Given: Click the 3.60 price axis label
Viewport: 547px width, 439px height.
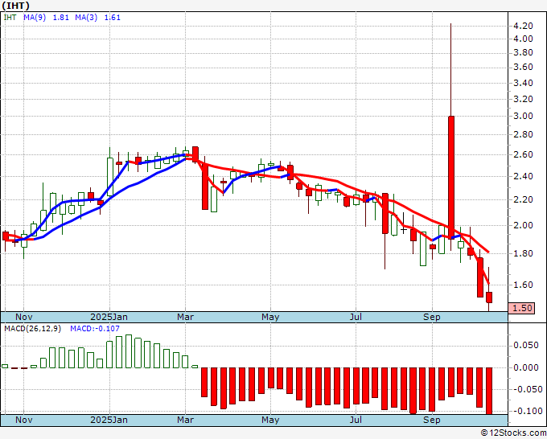Looking at the screenshot, I should click(524, 67).
